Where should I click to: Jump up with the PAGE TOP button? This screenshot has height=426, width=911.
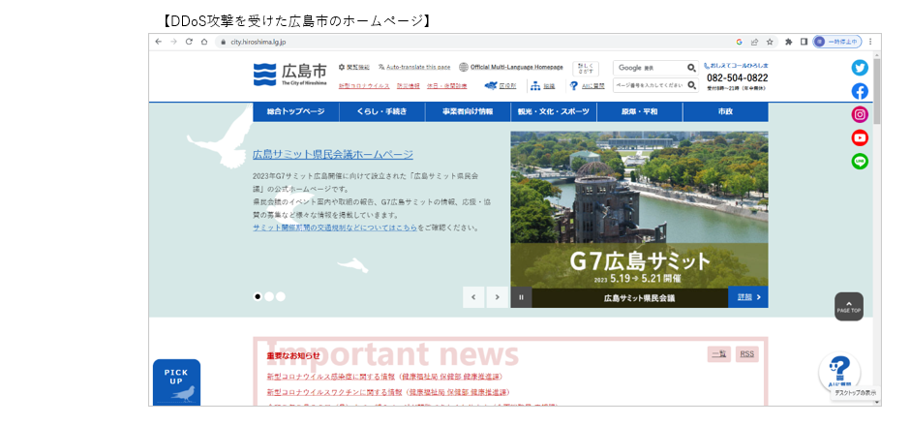click(849, 306)
